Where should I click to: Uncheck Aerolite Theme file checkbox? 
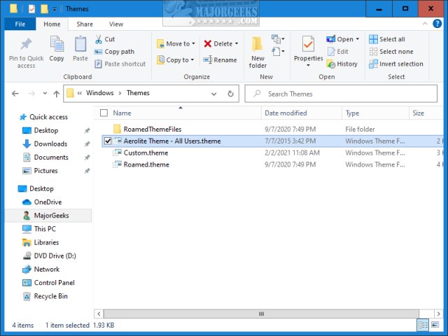point(108,141)
